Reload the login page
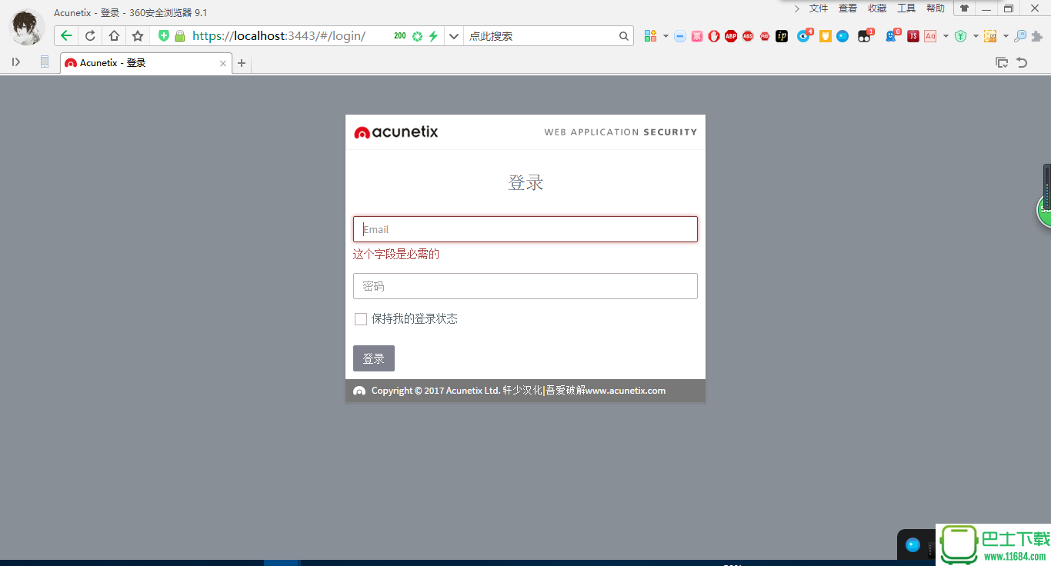Image resolution: width=1051 pixels, height=566 pixels. click(90, 35)
